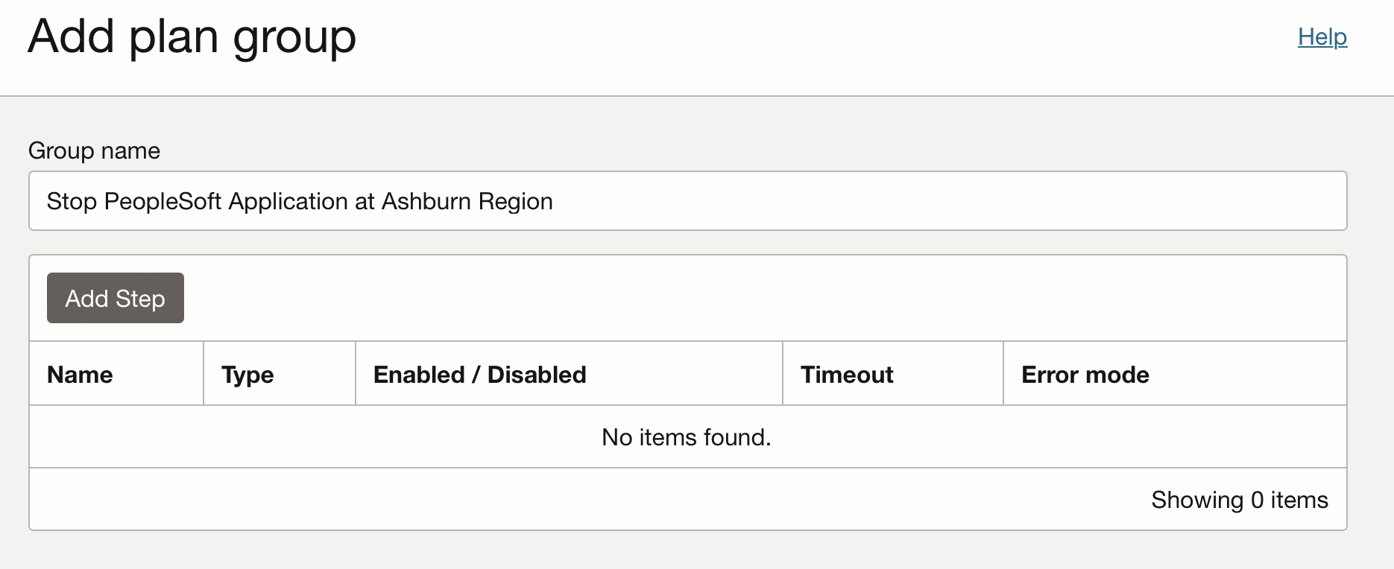Click the Timeout column header

click(846, 374)
